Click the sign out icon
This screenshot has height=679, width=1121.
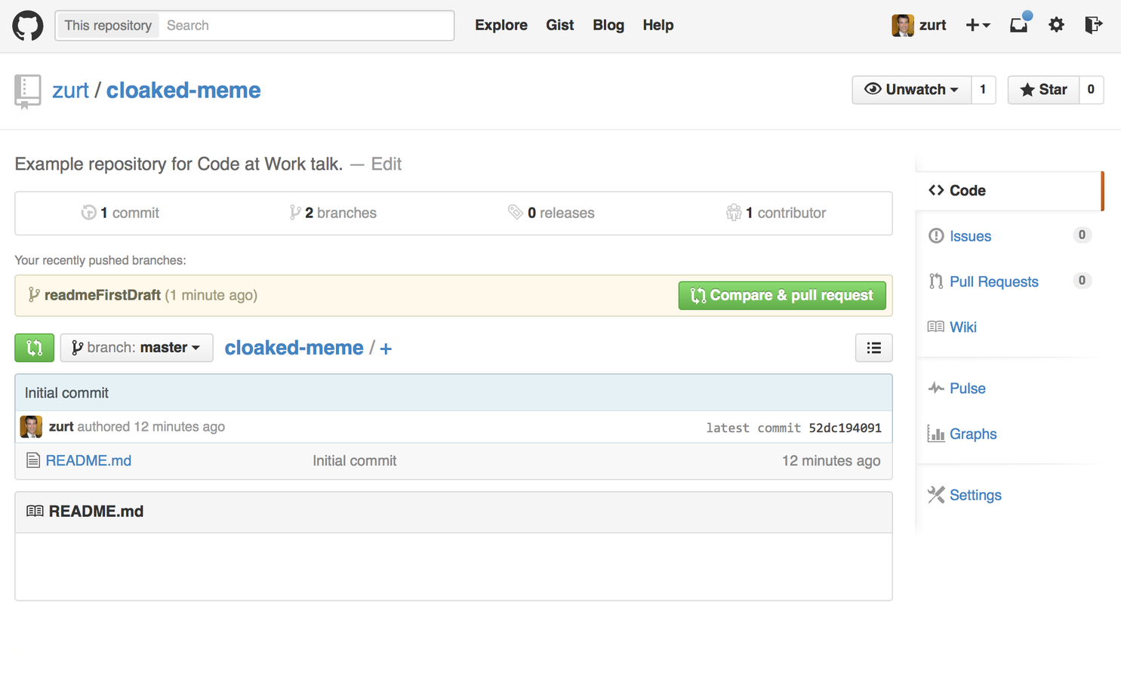coord(1093,25)
